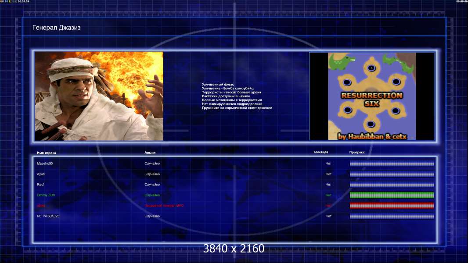Click Maestro95's loading progress bar
Screen dimensions: 468x263
click(392, 163)
